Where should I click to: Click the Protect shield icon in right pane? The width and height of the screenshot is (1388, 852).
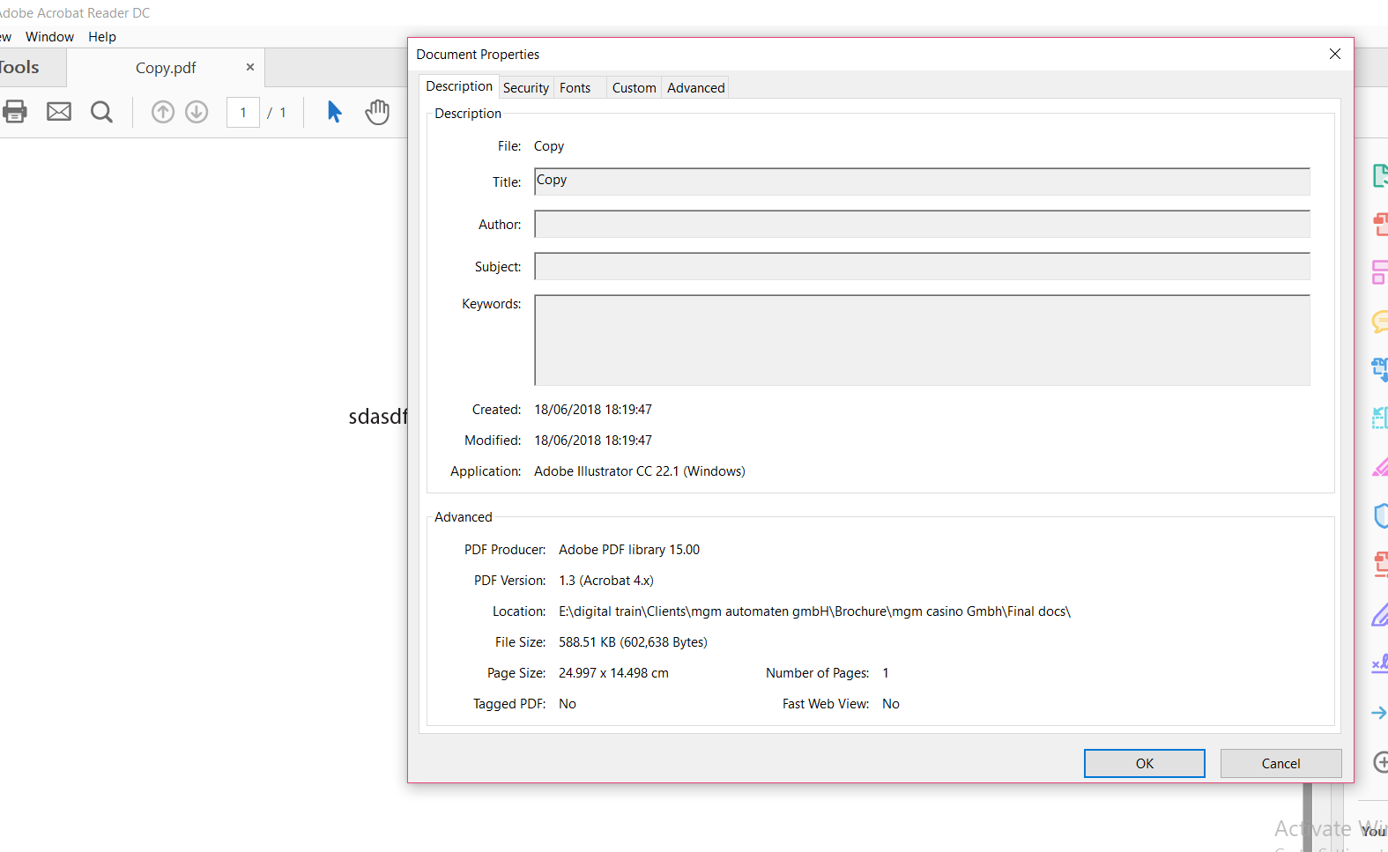tap(1381, 515)
